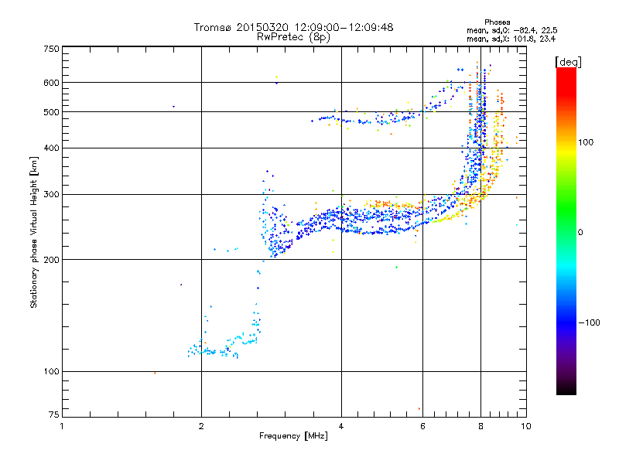This screenshot has width=619, height=464.
Task: Click the y-axis tick label '200'
Action: tap(52, 259)
